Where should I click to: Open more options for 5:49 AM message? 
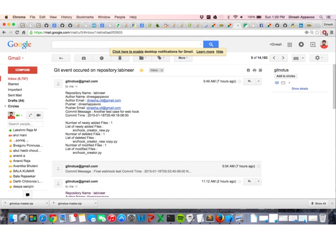click(x=259, y=81)
